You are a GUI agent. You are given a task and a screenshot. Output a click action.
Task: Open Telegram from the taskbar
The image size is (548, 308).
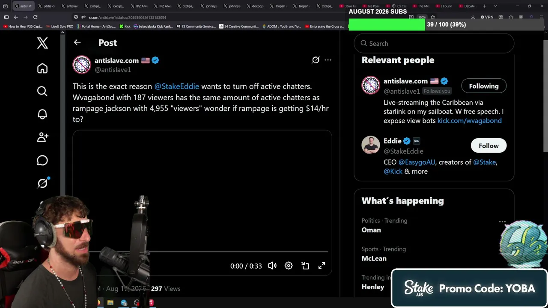(x=124, y=302)
